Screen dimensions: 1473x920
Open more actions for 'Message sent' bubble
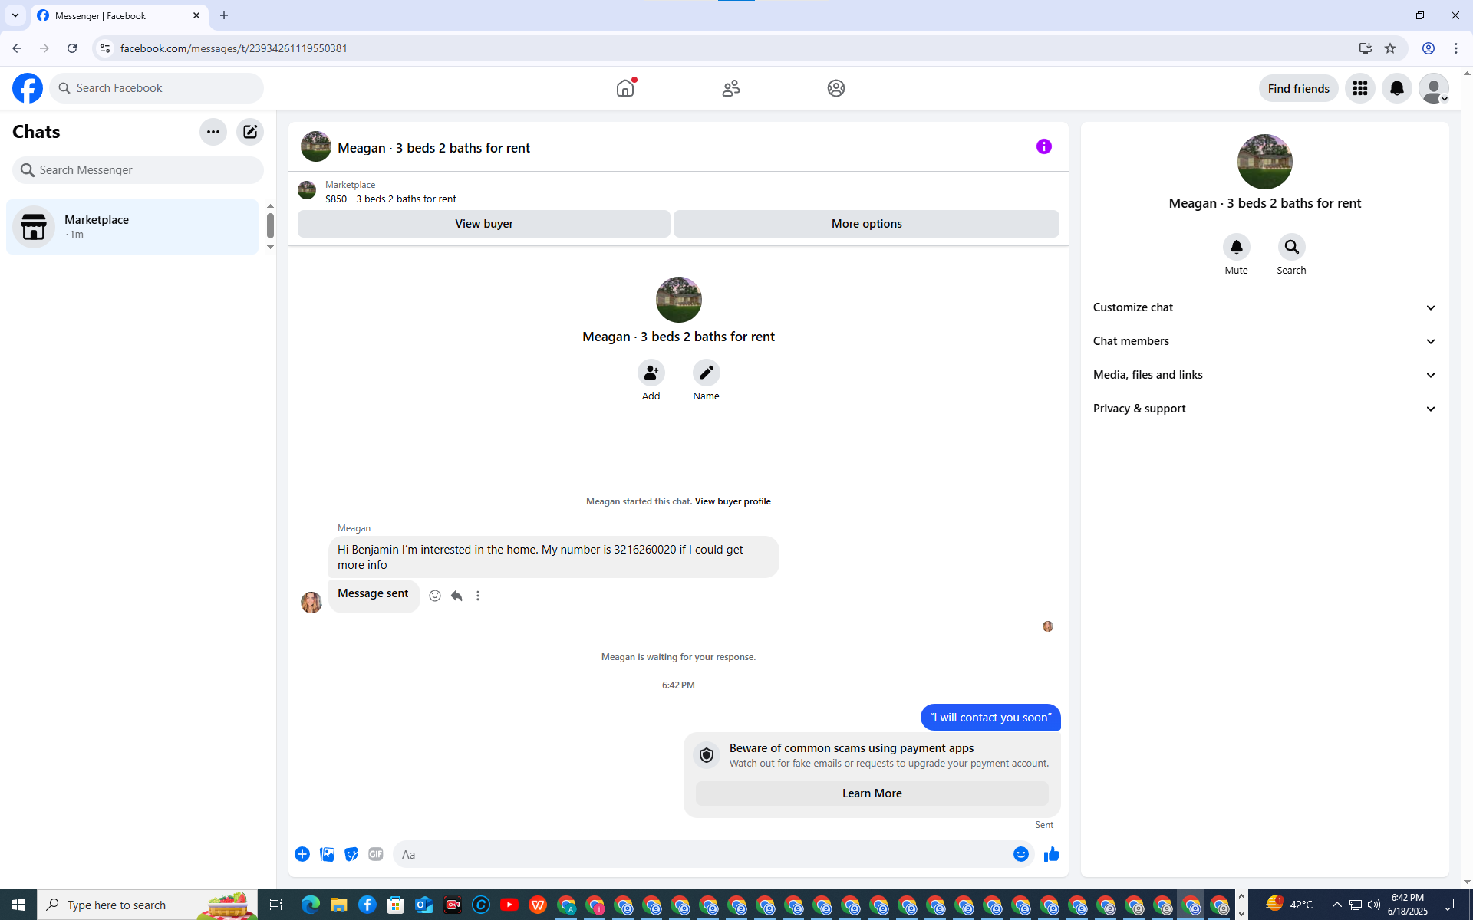click(x=478, y=596)
